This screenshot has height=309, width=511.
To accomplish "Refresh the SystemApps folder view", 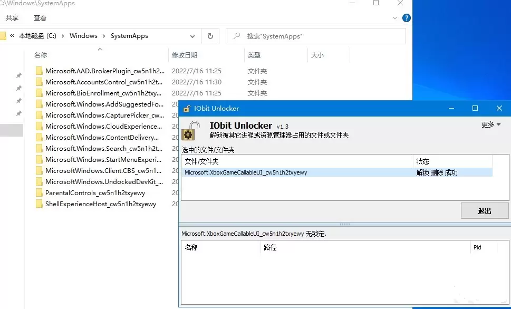I will click(210, 36).
